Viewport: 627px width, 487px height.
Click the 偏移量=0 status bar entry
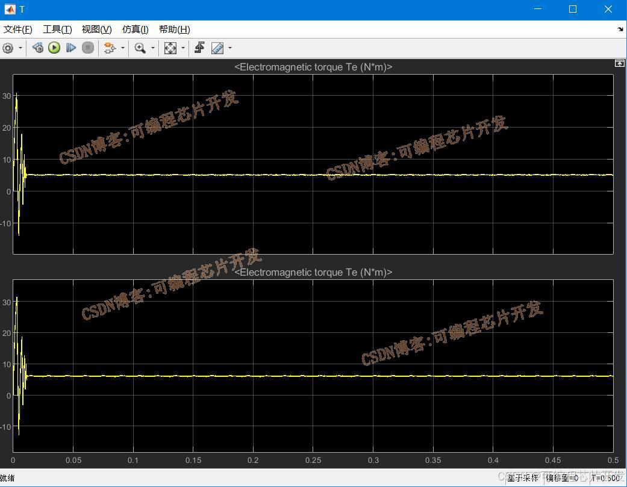(562, 478)
